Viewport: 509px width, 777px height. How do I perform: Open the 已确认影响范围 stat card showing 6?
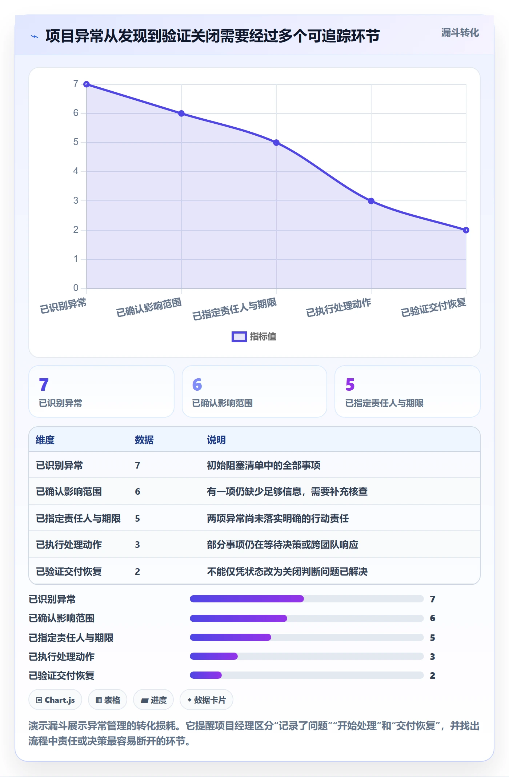[254, 391]
